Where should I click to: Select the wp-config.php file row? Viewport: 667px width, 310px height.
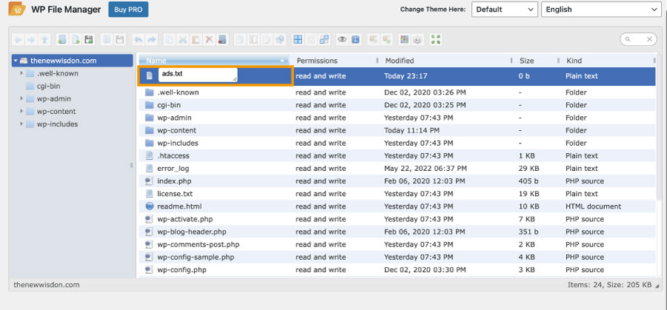click(396, 270)
